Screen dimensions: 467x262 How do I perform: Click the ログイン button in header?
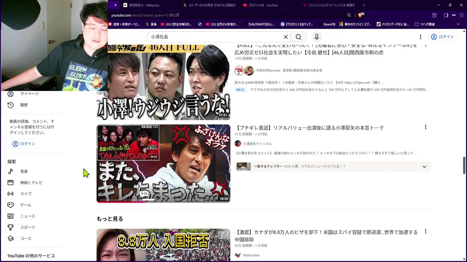(x=442, y=37)
